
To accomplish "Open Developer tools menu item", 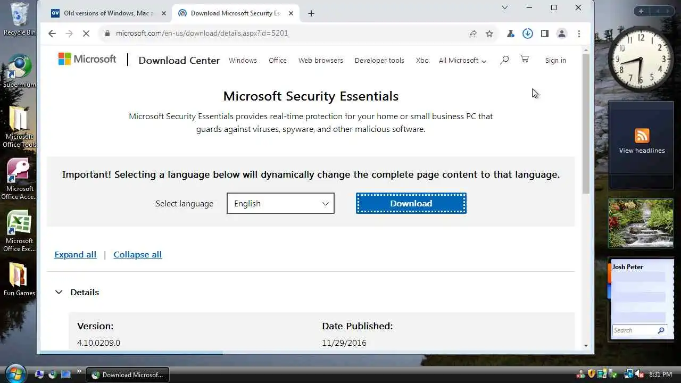I will point(379,60).
